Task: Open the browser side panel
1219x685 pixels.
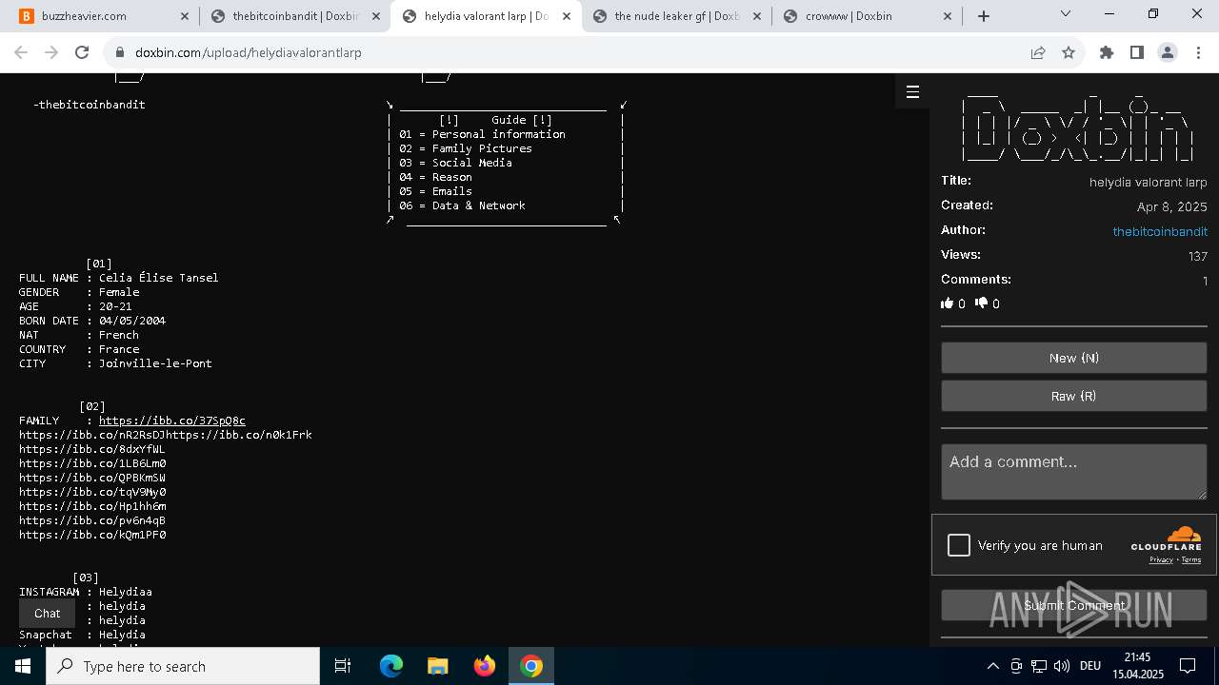Action: [x=1137, y=53]
